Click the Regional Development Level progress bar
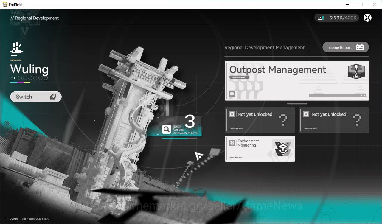The image size is (382, 224). click(180, 139)
